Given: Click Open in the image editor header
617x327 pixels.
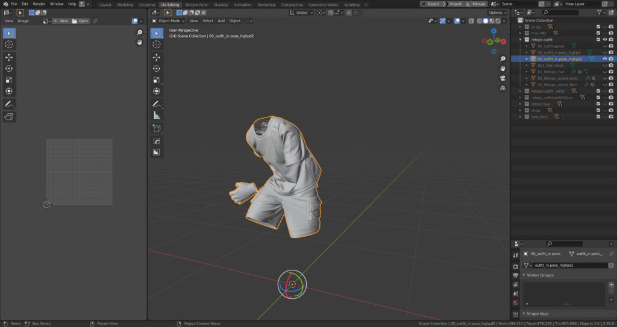Looking at the screenshot, I should [x=80, y=21].
